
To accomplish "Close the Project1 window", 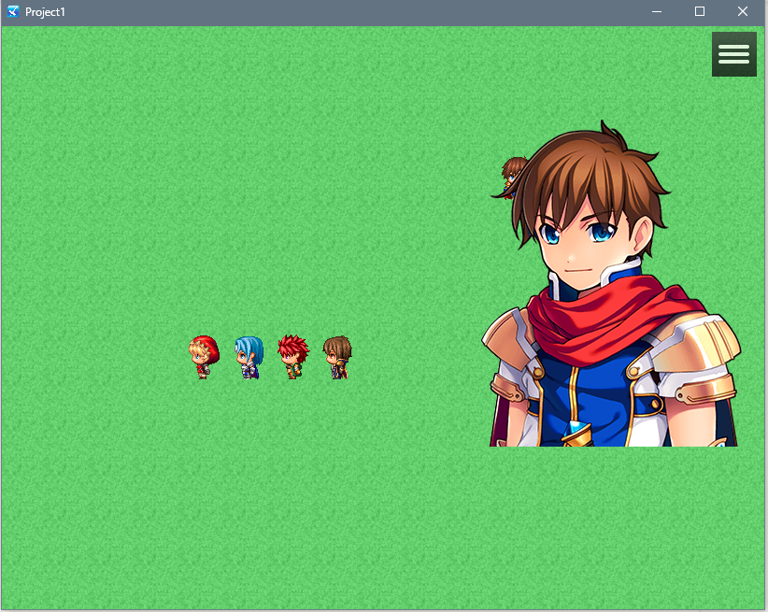I will (743, 11).
